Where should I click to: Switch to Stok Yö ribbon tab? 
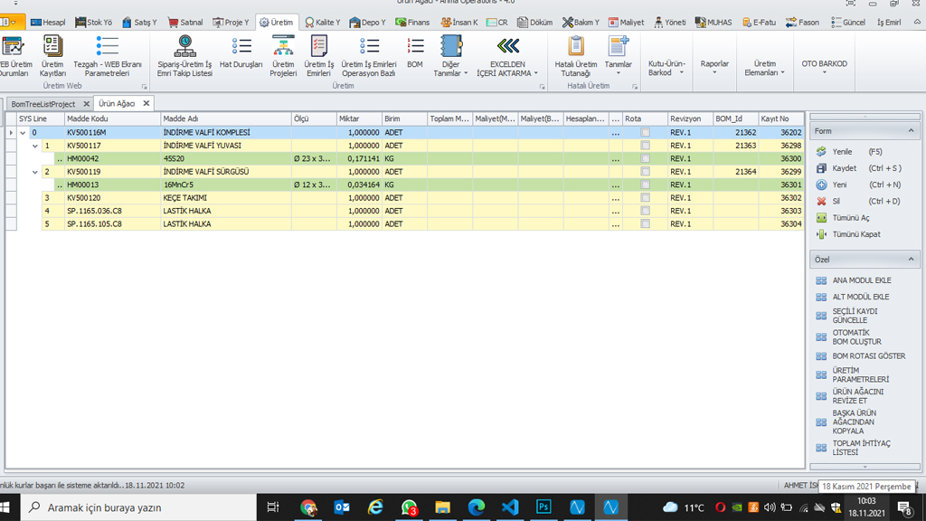click(x=94, y=23)
